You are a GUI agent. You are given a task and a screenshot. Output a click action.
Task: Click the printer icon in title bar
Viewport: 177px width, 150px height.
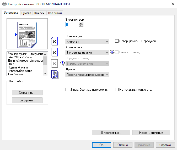point(4,4)
